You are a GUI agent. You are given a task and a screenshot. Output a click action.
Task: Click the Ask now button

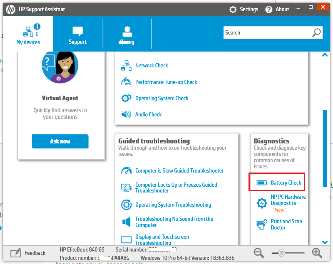(60, 141)
